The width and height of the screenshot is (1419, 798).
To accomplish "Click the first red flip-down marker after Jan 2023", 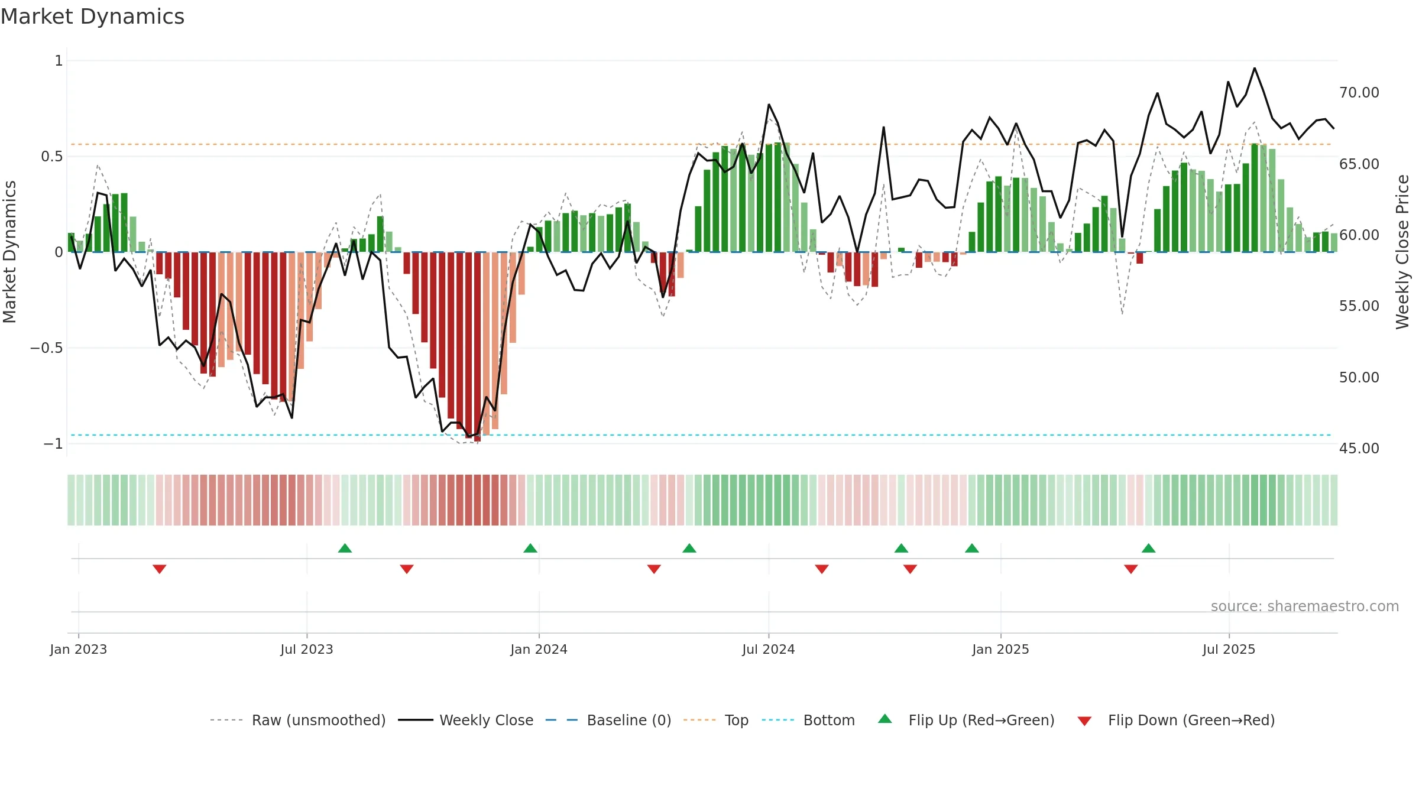I will (x=159, y=569).
